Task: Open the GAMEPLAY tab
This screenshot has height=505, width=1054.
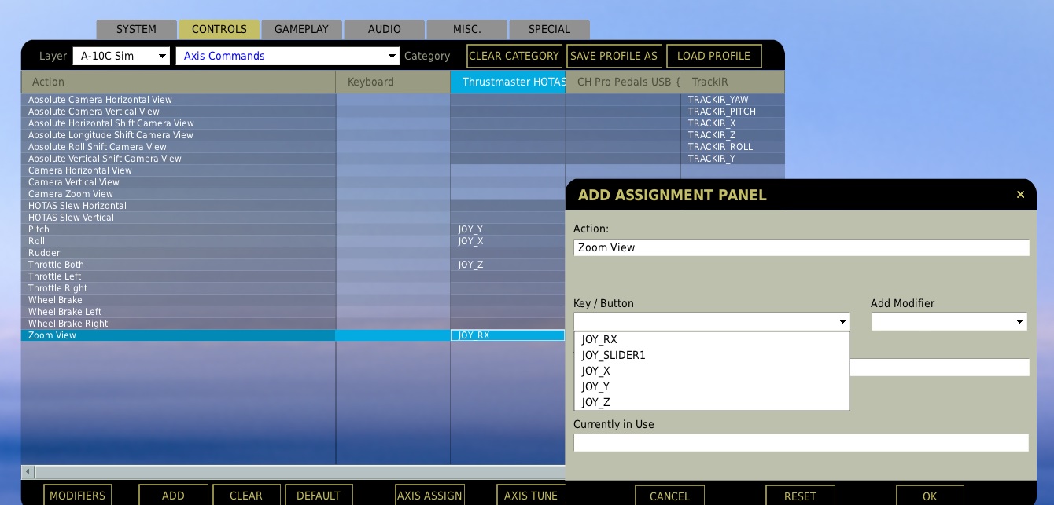Action: pos(301,29)
